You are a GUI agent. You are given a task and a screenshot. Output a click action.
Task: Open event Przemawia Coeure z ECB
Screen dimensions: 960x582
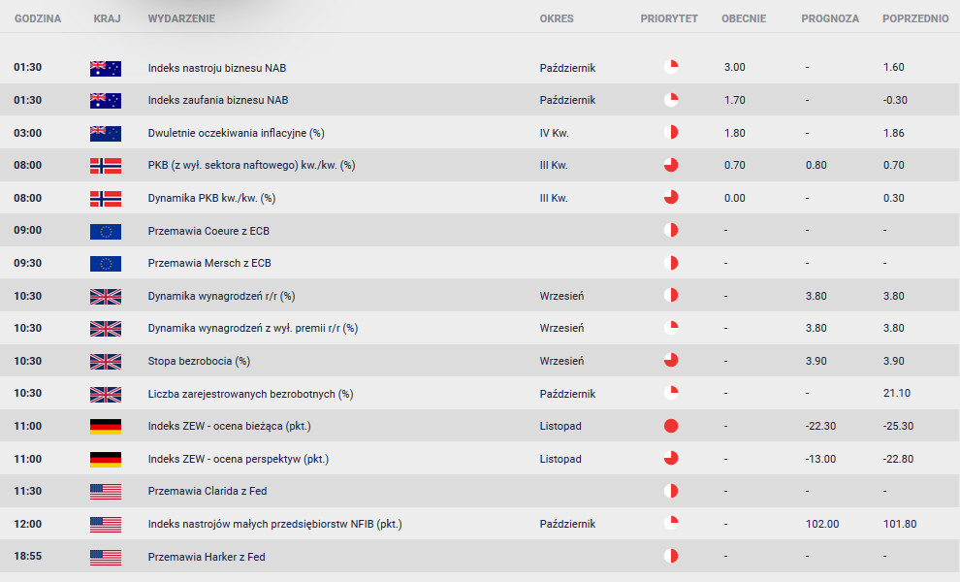pyautogui.click(x=208, y=231)
